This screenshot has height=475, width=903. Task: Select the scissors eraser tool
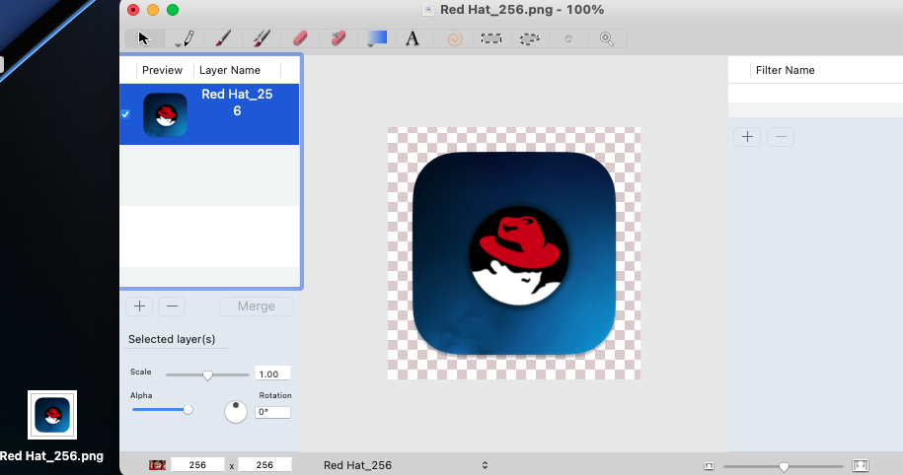click(x=339, y=38)
